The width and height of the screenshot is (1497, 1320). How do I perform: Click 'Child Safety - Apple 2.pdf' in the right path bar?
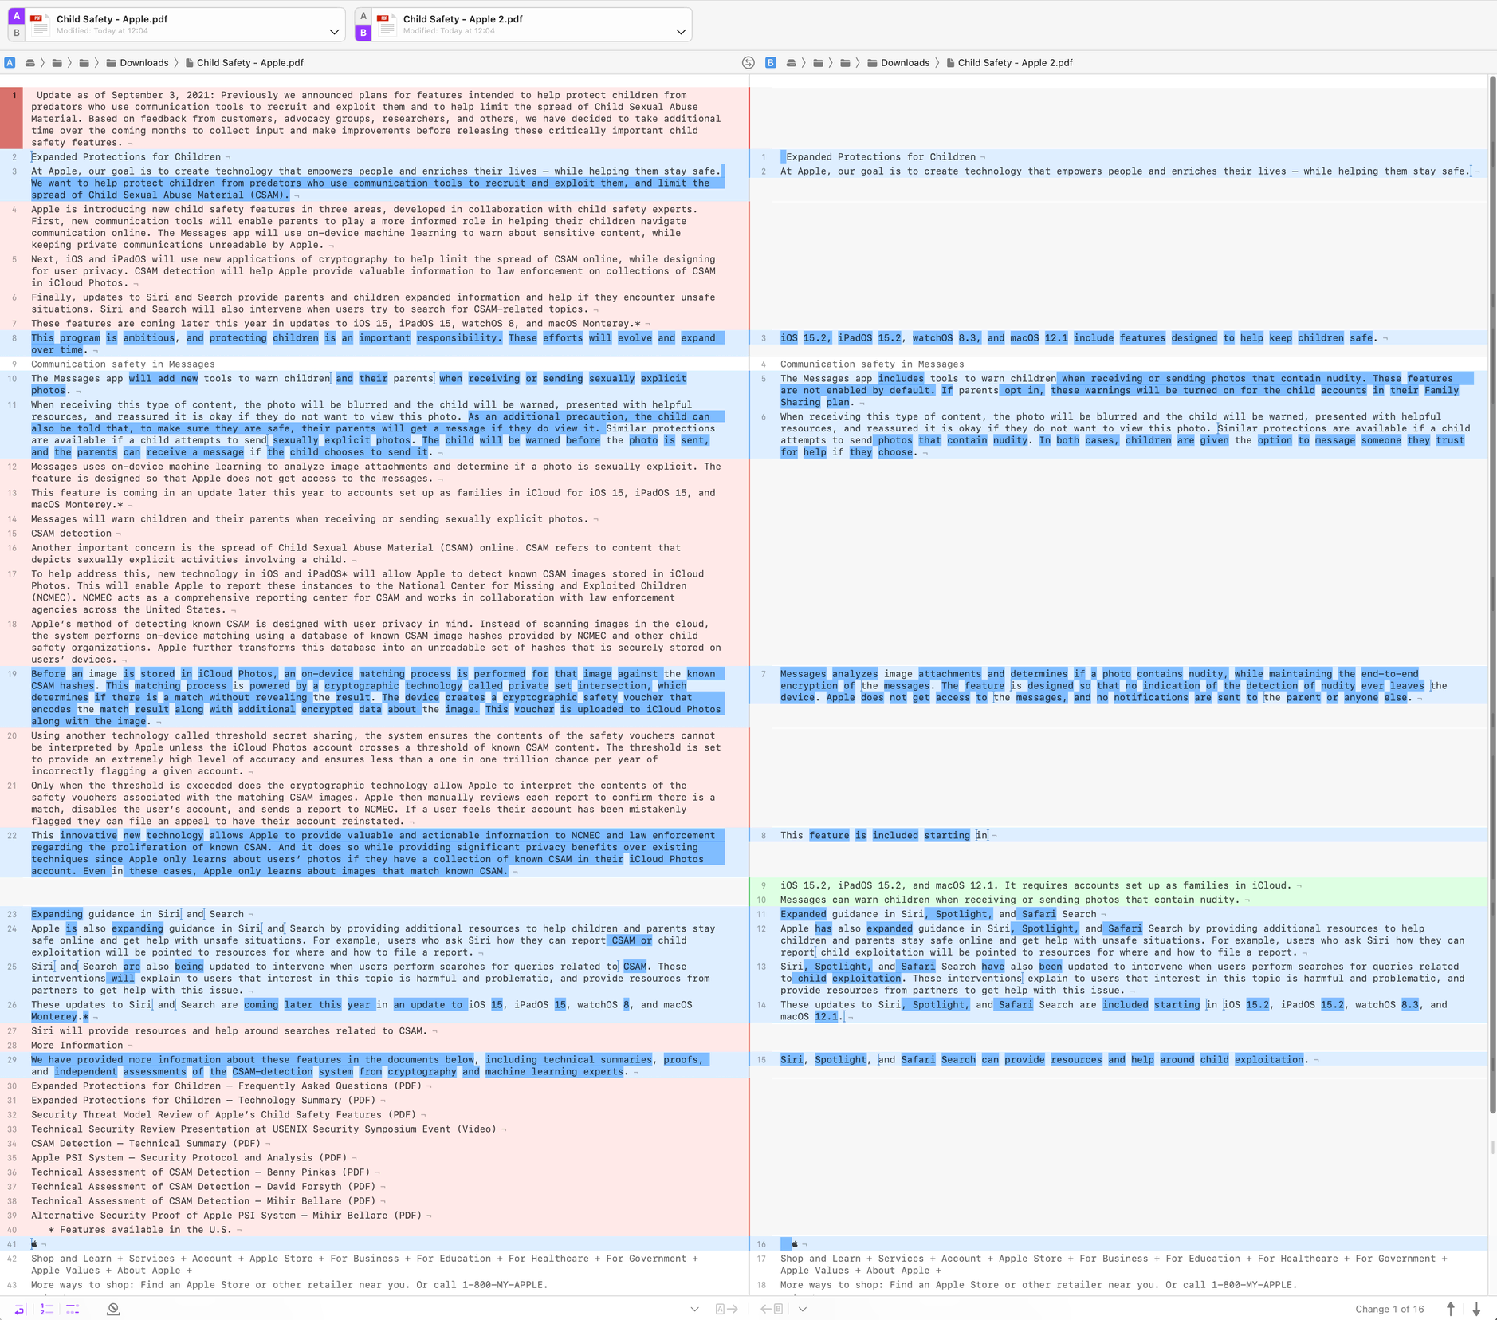click(x=1009, y=63)
